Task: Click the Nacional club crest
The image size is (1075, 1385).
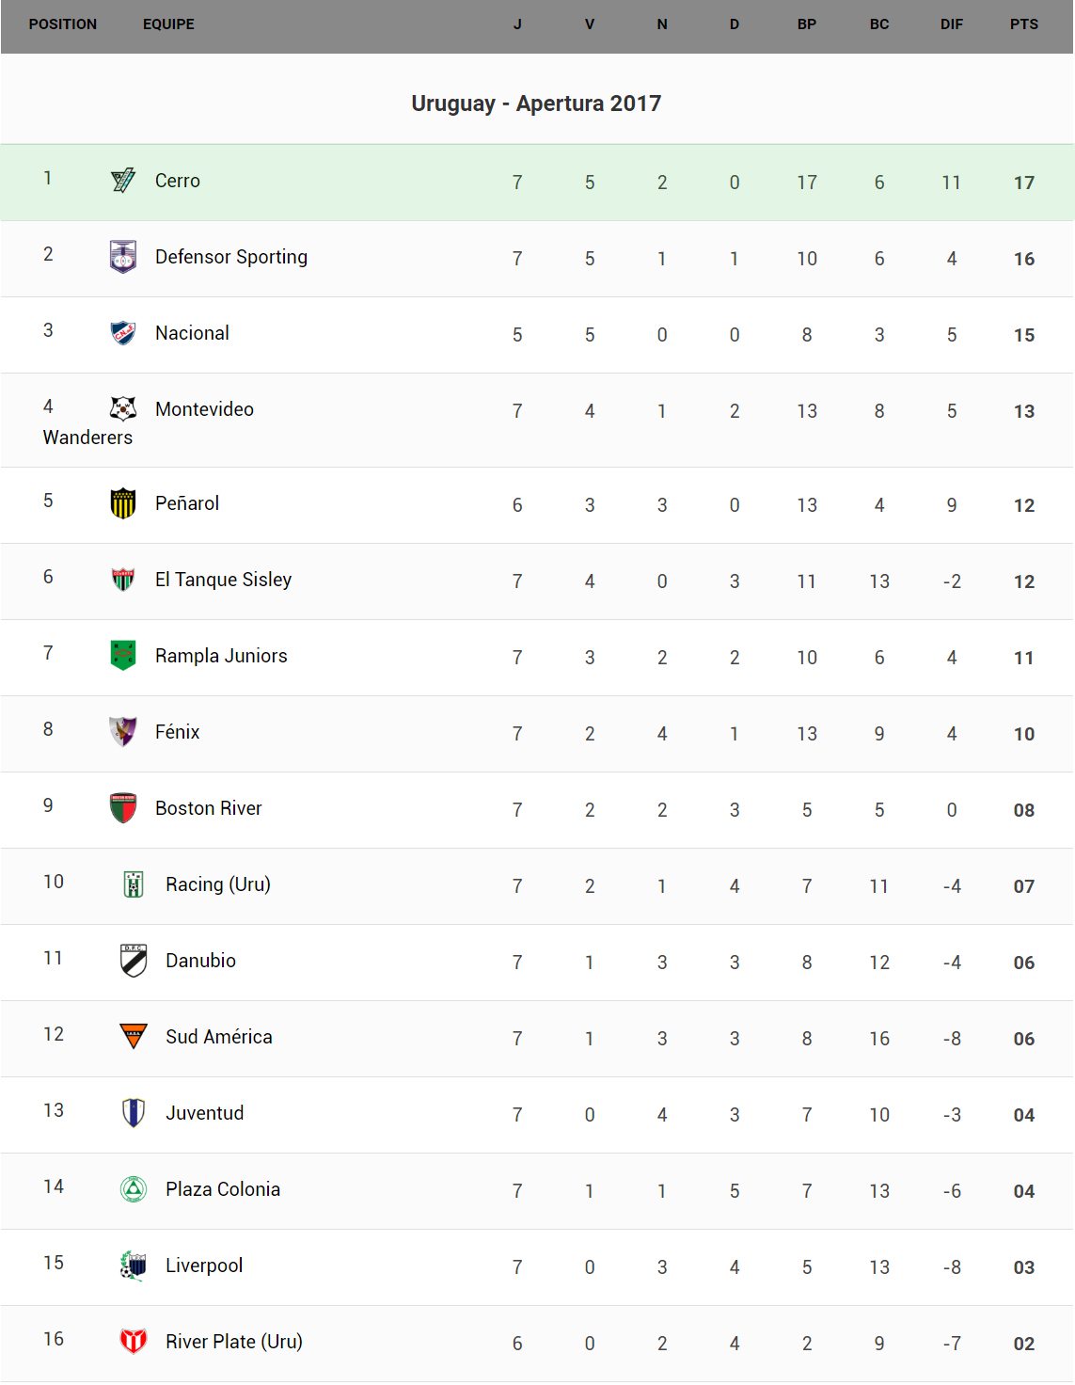Action: coord(123,333)
